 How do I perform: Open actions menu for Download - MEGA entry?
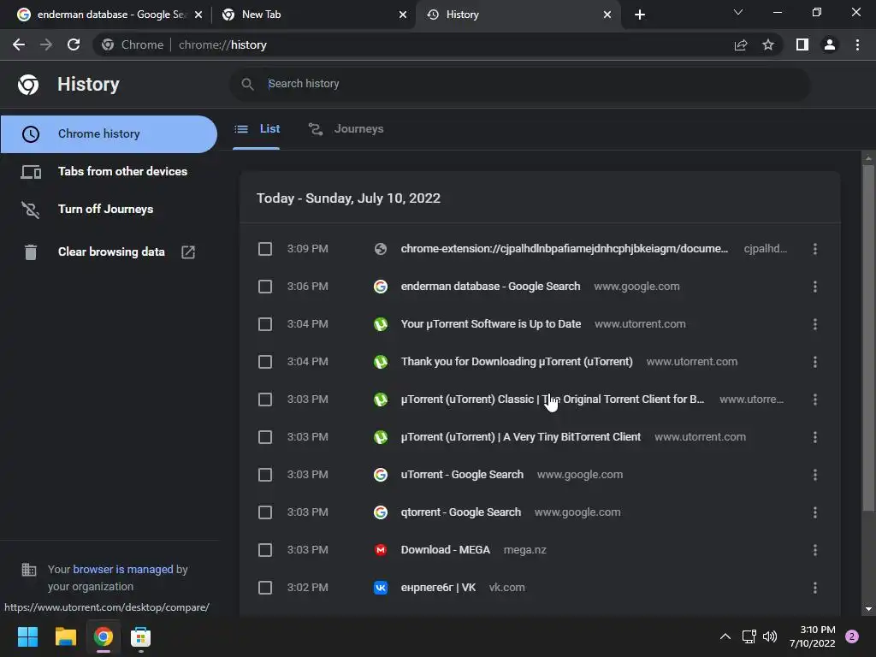(x=815, y=550)
